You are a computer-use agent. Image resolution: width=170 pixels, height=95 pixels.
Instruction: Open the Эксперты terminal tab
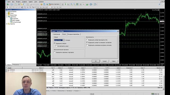coord(69,91)
